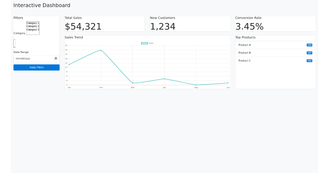Select the Sales Trend panel header
329x173 pixels.
pos(74,37)
